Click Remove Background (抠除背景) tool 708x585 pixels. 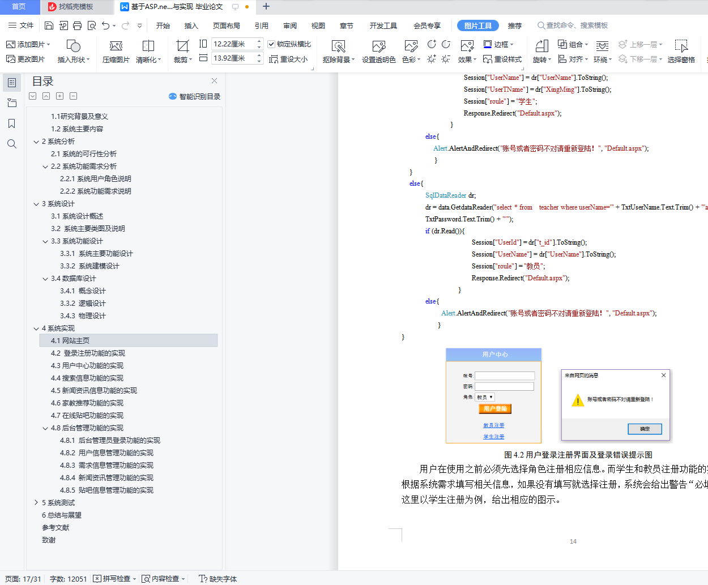pos(339,52)
